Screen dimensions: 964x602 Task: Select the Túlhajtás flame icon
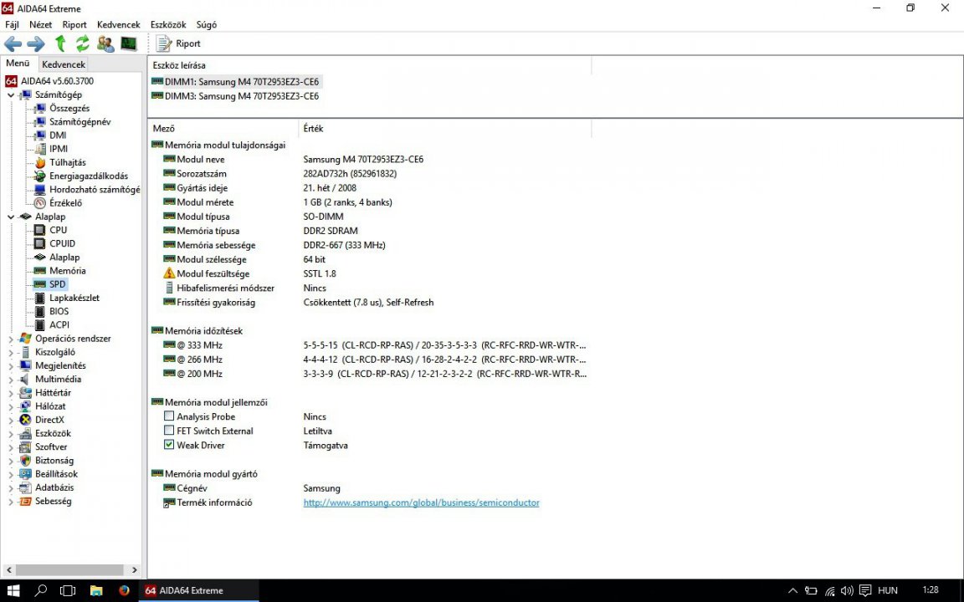pos(39,162)
